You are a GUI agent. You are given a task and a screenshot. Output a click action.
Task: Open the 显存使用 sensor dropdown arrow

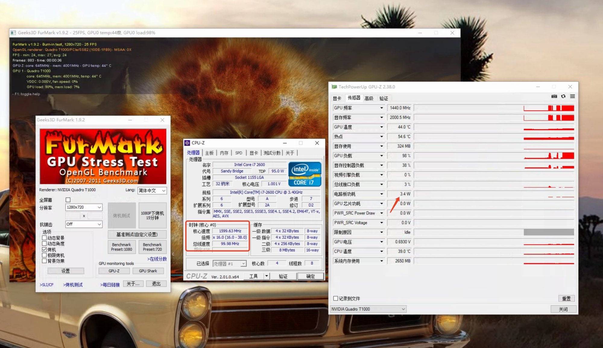pyautogui.click(x=381, y=146)
